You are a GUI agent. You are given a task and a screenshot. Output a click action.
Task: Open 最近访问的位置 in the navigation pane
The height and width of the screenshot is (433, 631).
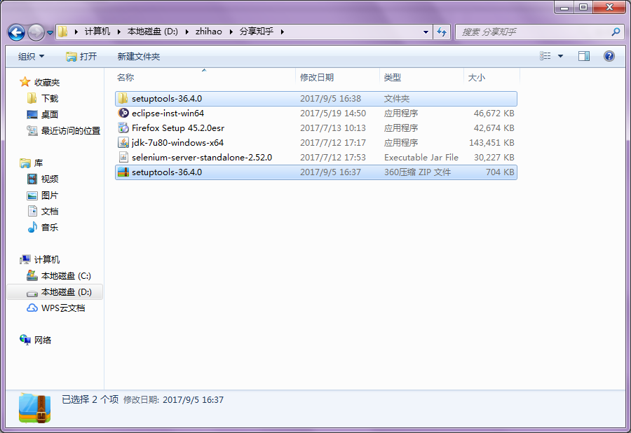click(70, 130)
